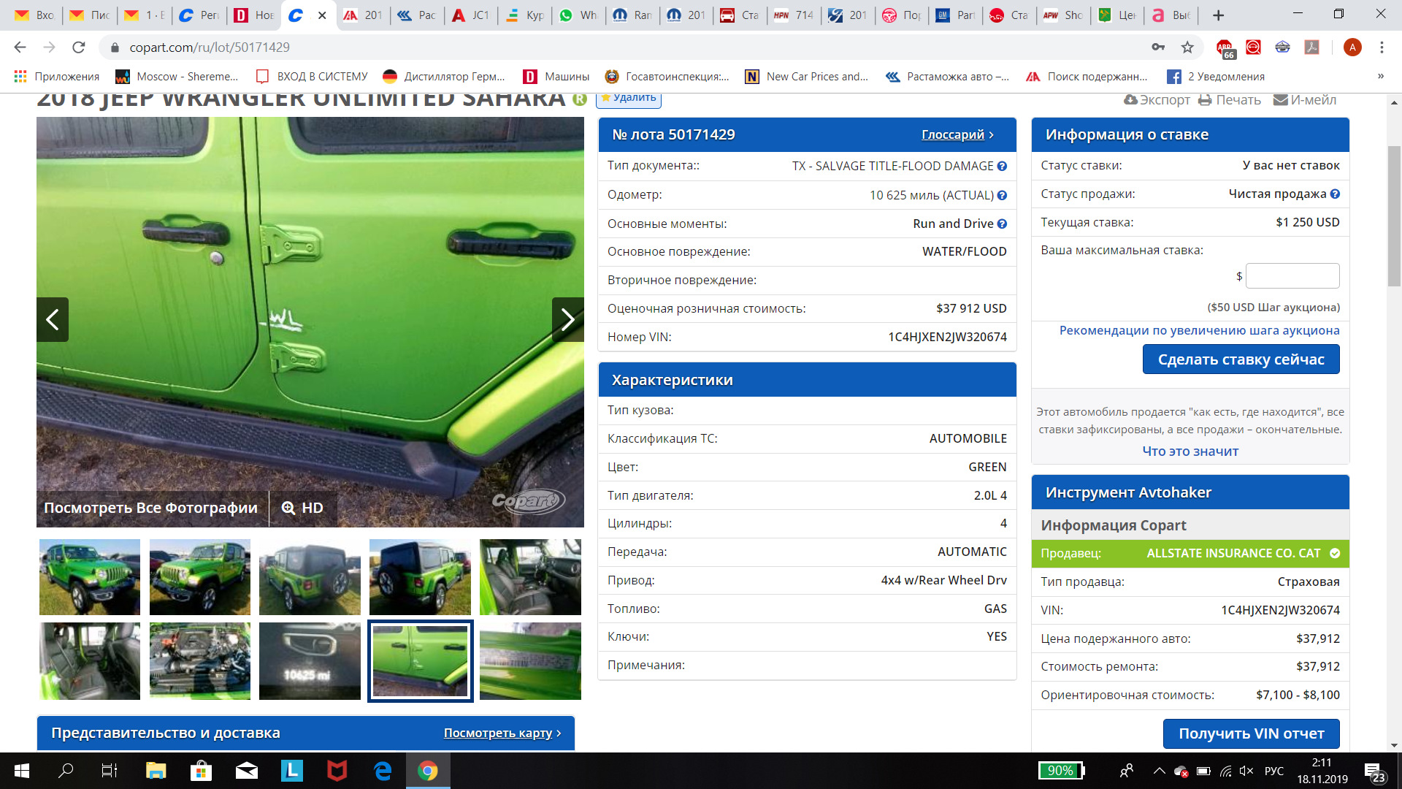This screenshot has height=789, width=1402.
Task: Click И-мейл link
Action: tap(1305, 100)
